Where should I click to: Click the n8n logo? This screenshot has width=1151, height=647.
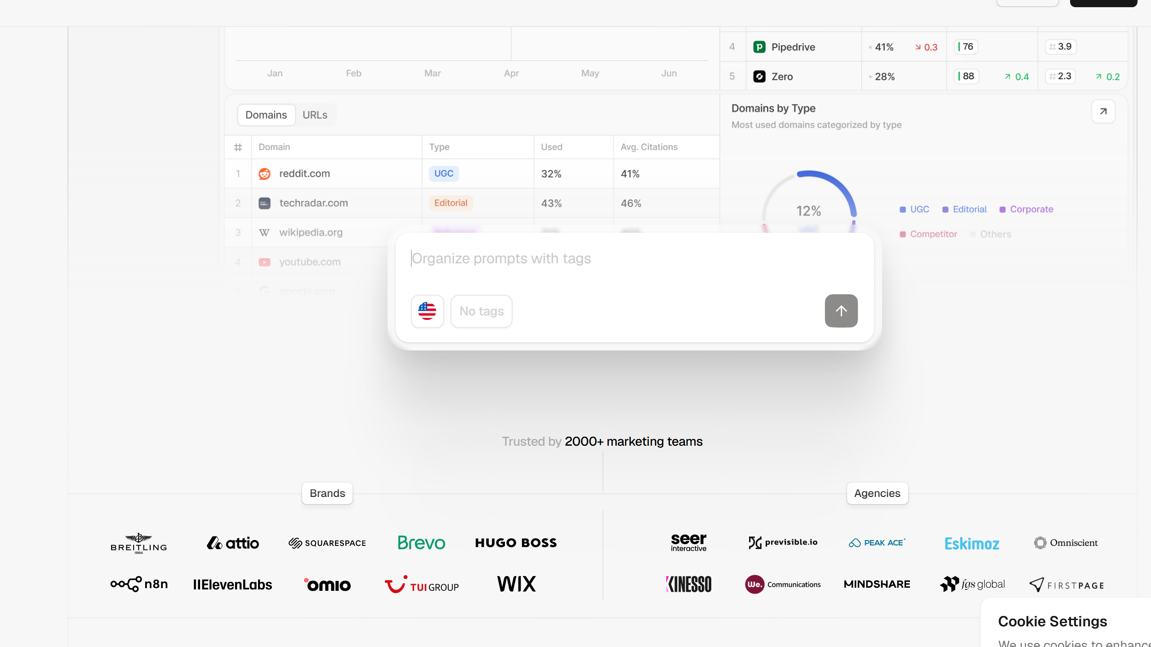tap(139, 584)
